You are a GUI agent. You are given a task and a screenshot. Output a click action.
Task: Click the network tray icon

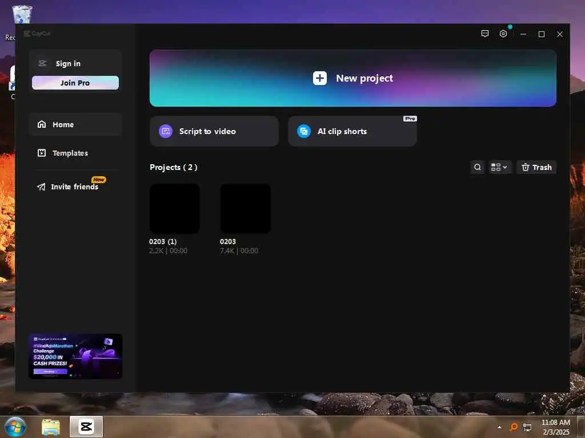click(527, 427)
